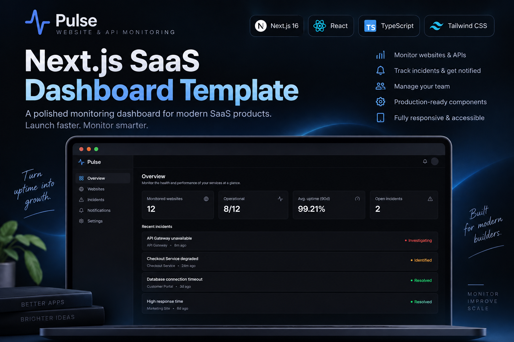The width and height of the screenshot is (514, 342).
Task: Open Notifications in the sidebar
Action: click(x=103, y=210)
